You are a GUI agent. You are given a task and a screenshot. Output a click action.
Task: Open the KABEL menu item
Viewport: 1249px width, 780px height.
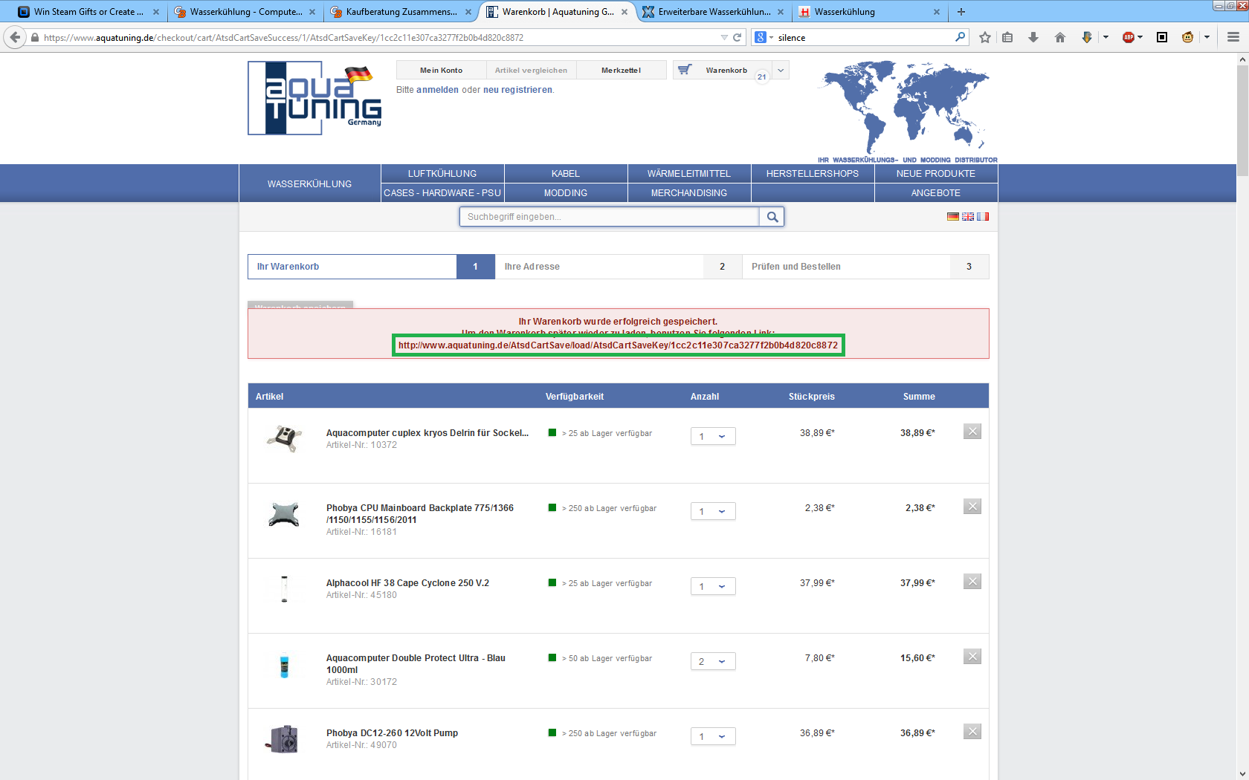point(566,174)
